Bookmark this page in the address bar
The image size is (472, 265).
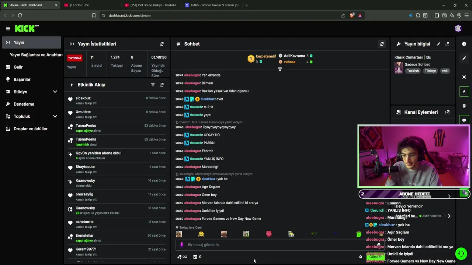[x=94, y=15]
